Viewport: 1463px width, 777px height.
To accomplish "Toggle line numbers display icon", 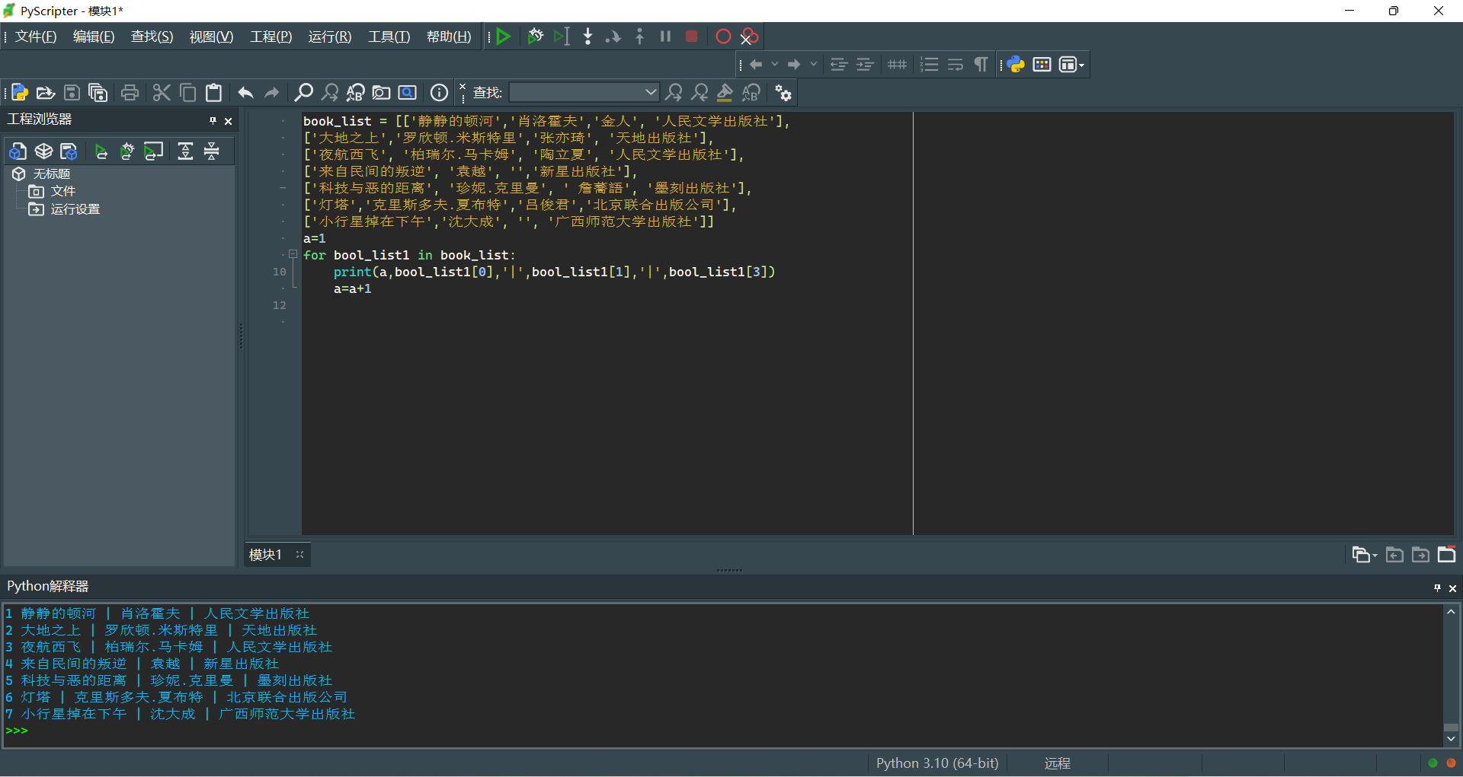I will (x=929, y=65).
